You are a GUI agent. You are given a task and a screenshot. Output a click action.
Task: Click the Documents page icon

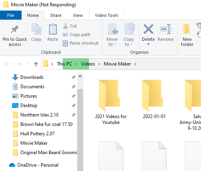point(15,87)
